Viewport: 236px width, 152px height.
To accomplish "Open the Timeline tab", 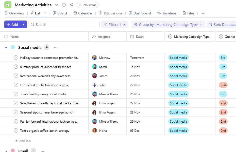I will [167, 13].
